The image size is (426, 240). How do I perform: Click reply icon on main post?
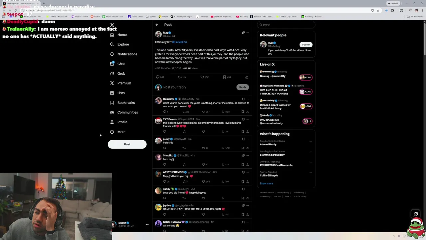point(158,77)
